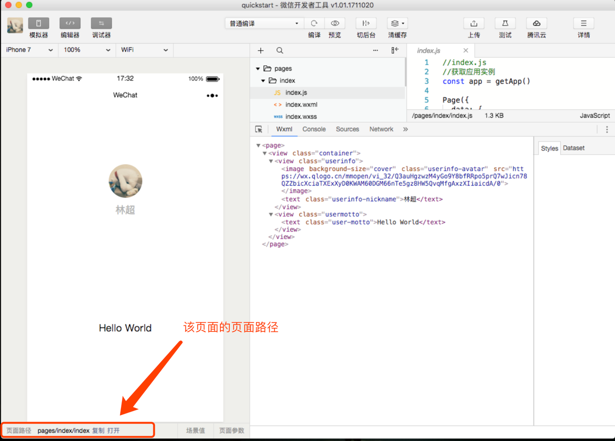Click the file search magnifier icon

[280, 51]
